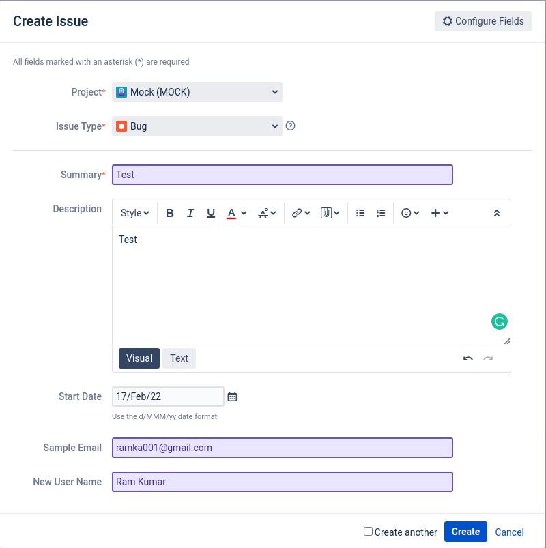Screen dimensions: 546x548
Task: Switch to the Visual editor tab
Action: click(139, 358)
